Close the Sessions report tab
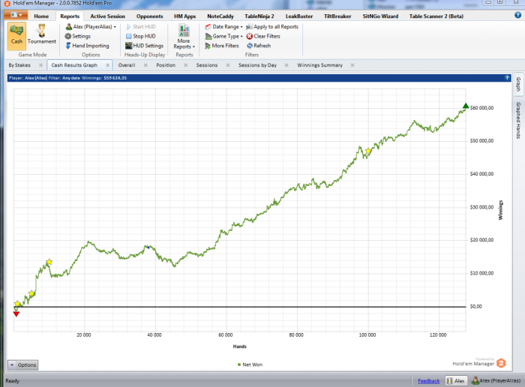525x387 pixels. tap(228, 65)
